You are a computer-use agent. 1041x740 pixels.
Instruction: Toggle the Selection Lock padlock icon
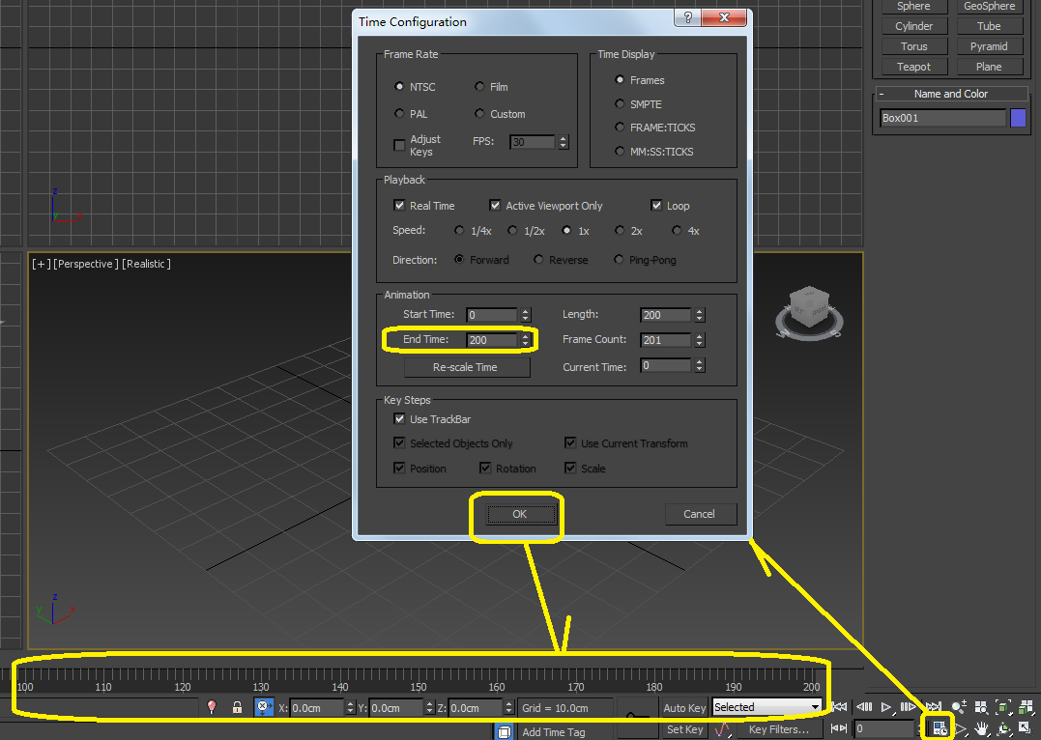point(237,707)
